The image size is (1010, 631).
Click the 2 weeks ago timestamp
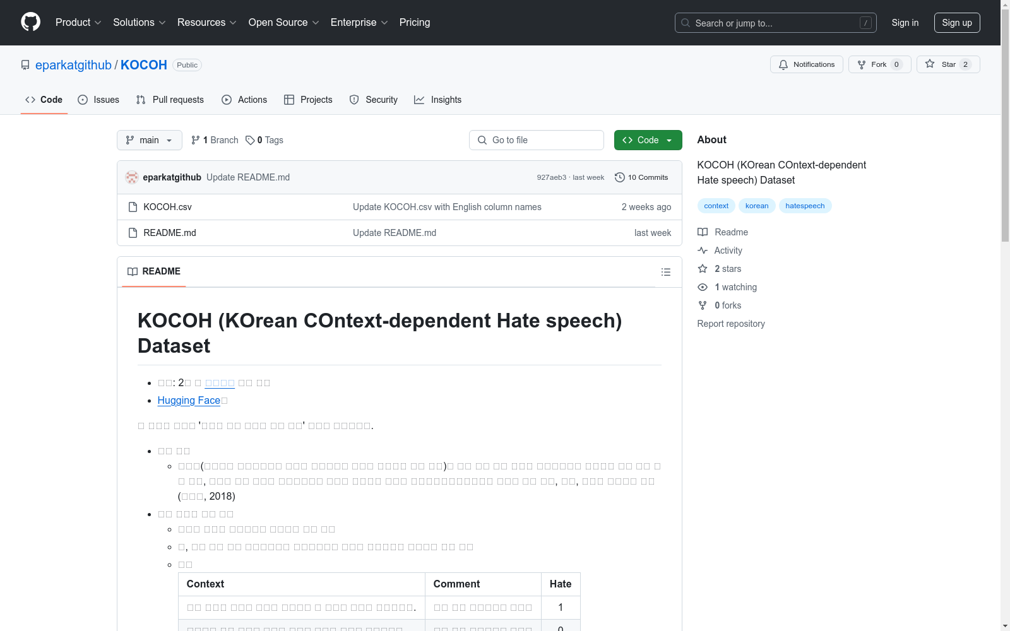[646, 207]
